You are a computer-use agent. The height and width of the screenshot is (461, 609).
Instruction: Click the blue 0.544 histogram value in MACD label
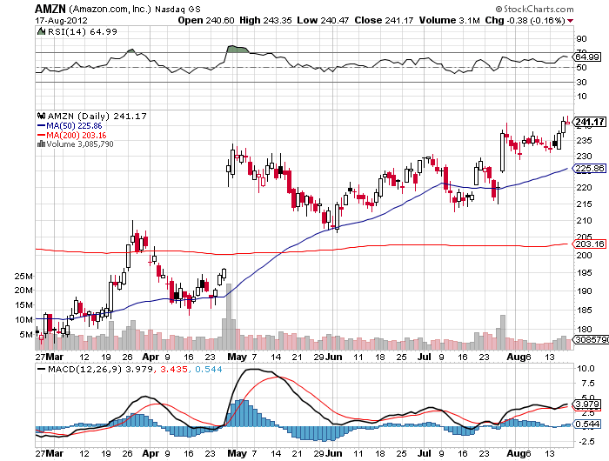pos(209,369)
